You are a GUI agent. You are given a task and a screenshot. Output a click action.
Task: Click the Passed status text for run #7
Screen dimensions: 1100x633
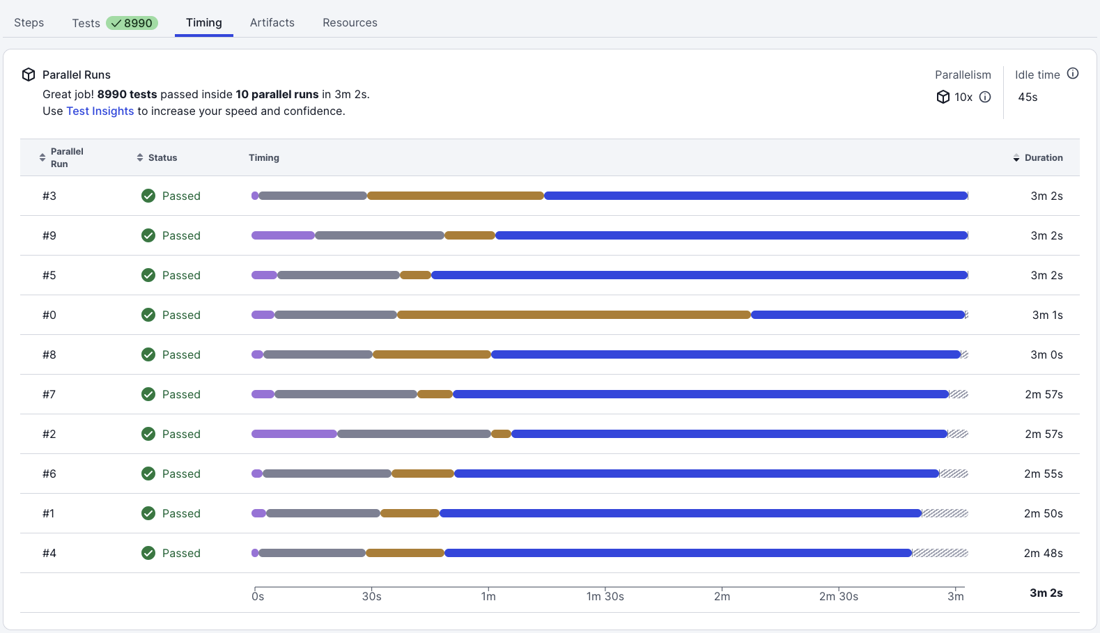(x=181, y=394)
